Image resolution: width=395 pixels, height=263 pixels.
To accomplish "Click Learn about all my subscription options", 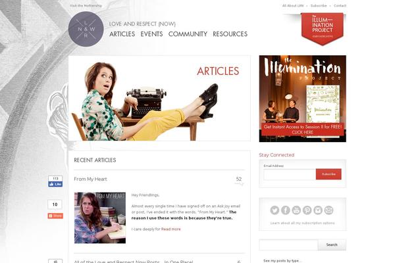I will 303,223.
